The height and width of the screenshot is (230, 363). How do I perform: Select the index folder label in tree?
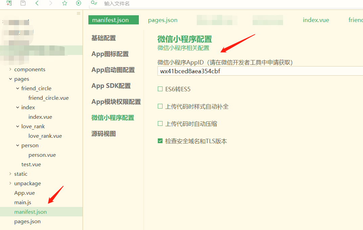tap(28, 107)
